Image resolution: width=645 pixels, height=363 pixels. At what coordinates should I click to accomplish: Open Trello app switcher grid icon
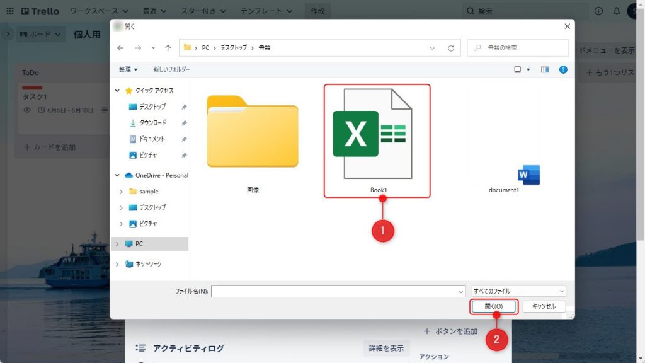point(10,11)
